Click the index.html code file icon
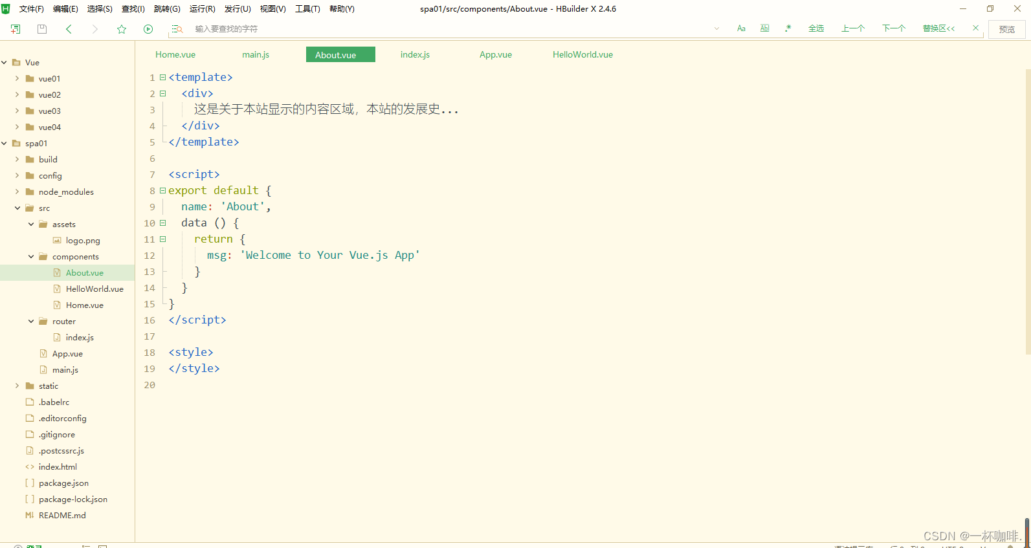Viewport: 1031px width, 548px height. pyautogui.click(x=30, y=466)
